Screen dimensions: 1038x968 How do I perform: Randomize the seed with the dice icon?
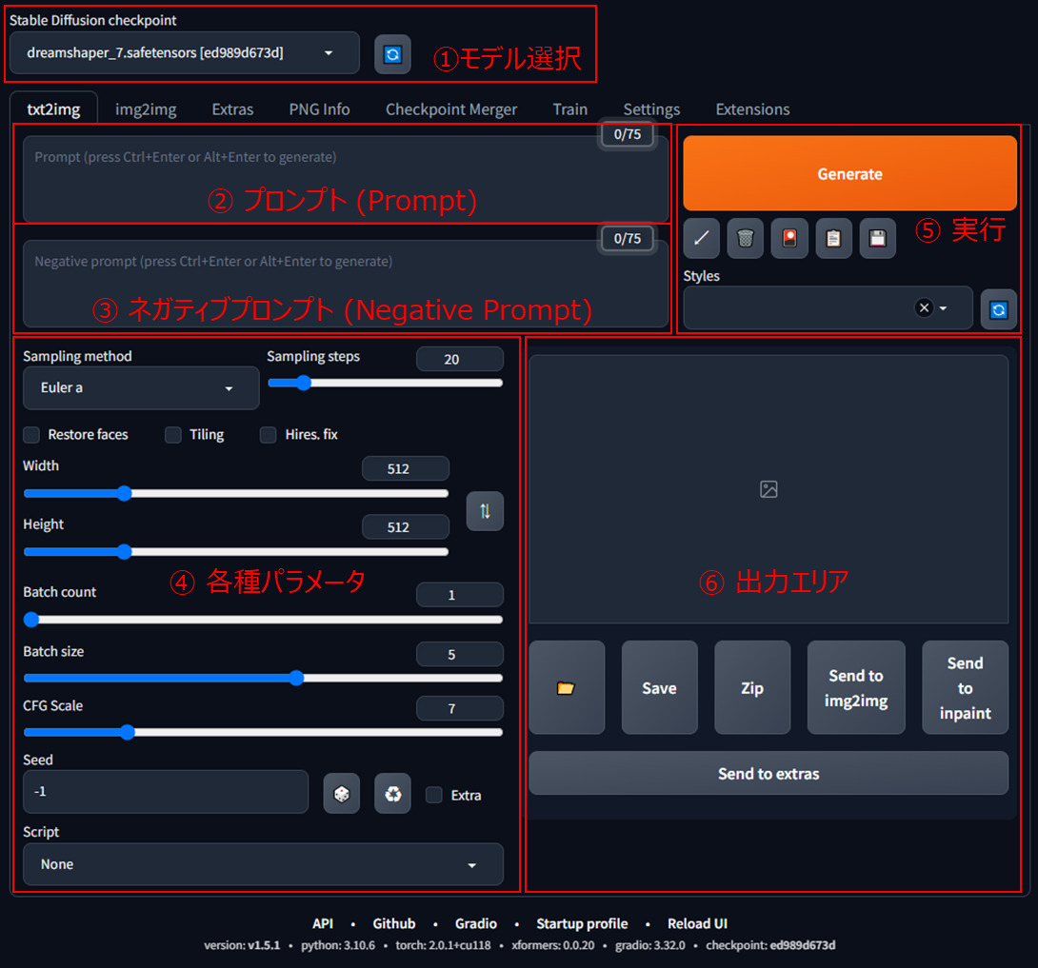341,794
